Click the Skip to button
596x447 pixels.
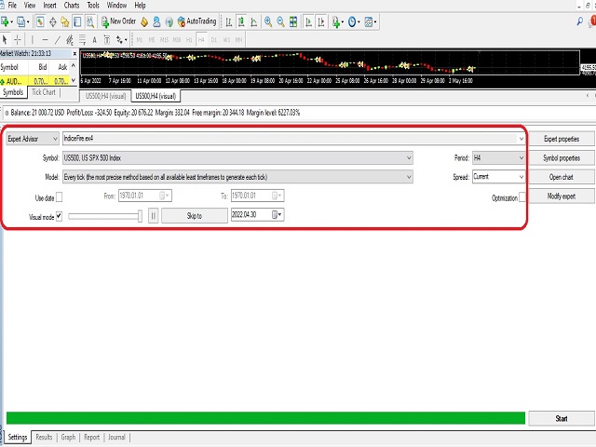point(195,215)
